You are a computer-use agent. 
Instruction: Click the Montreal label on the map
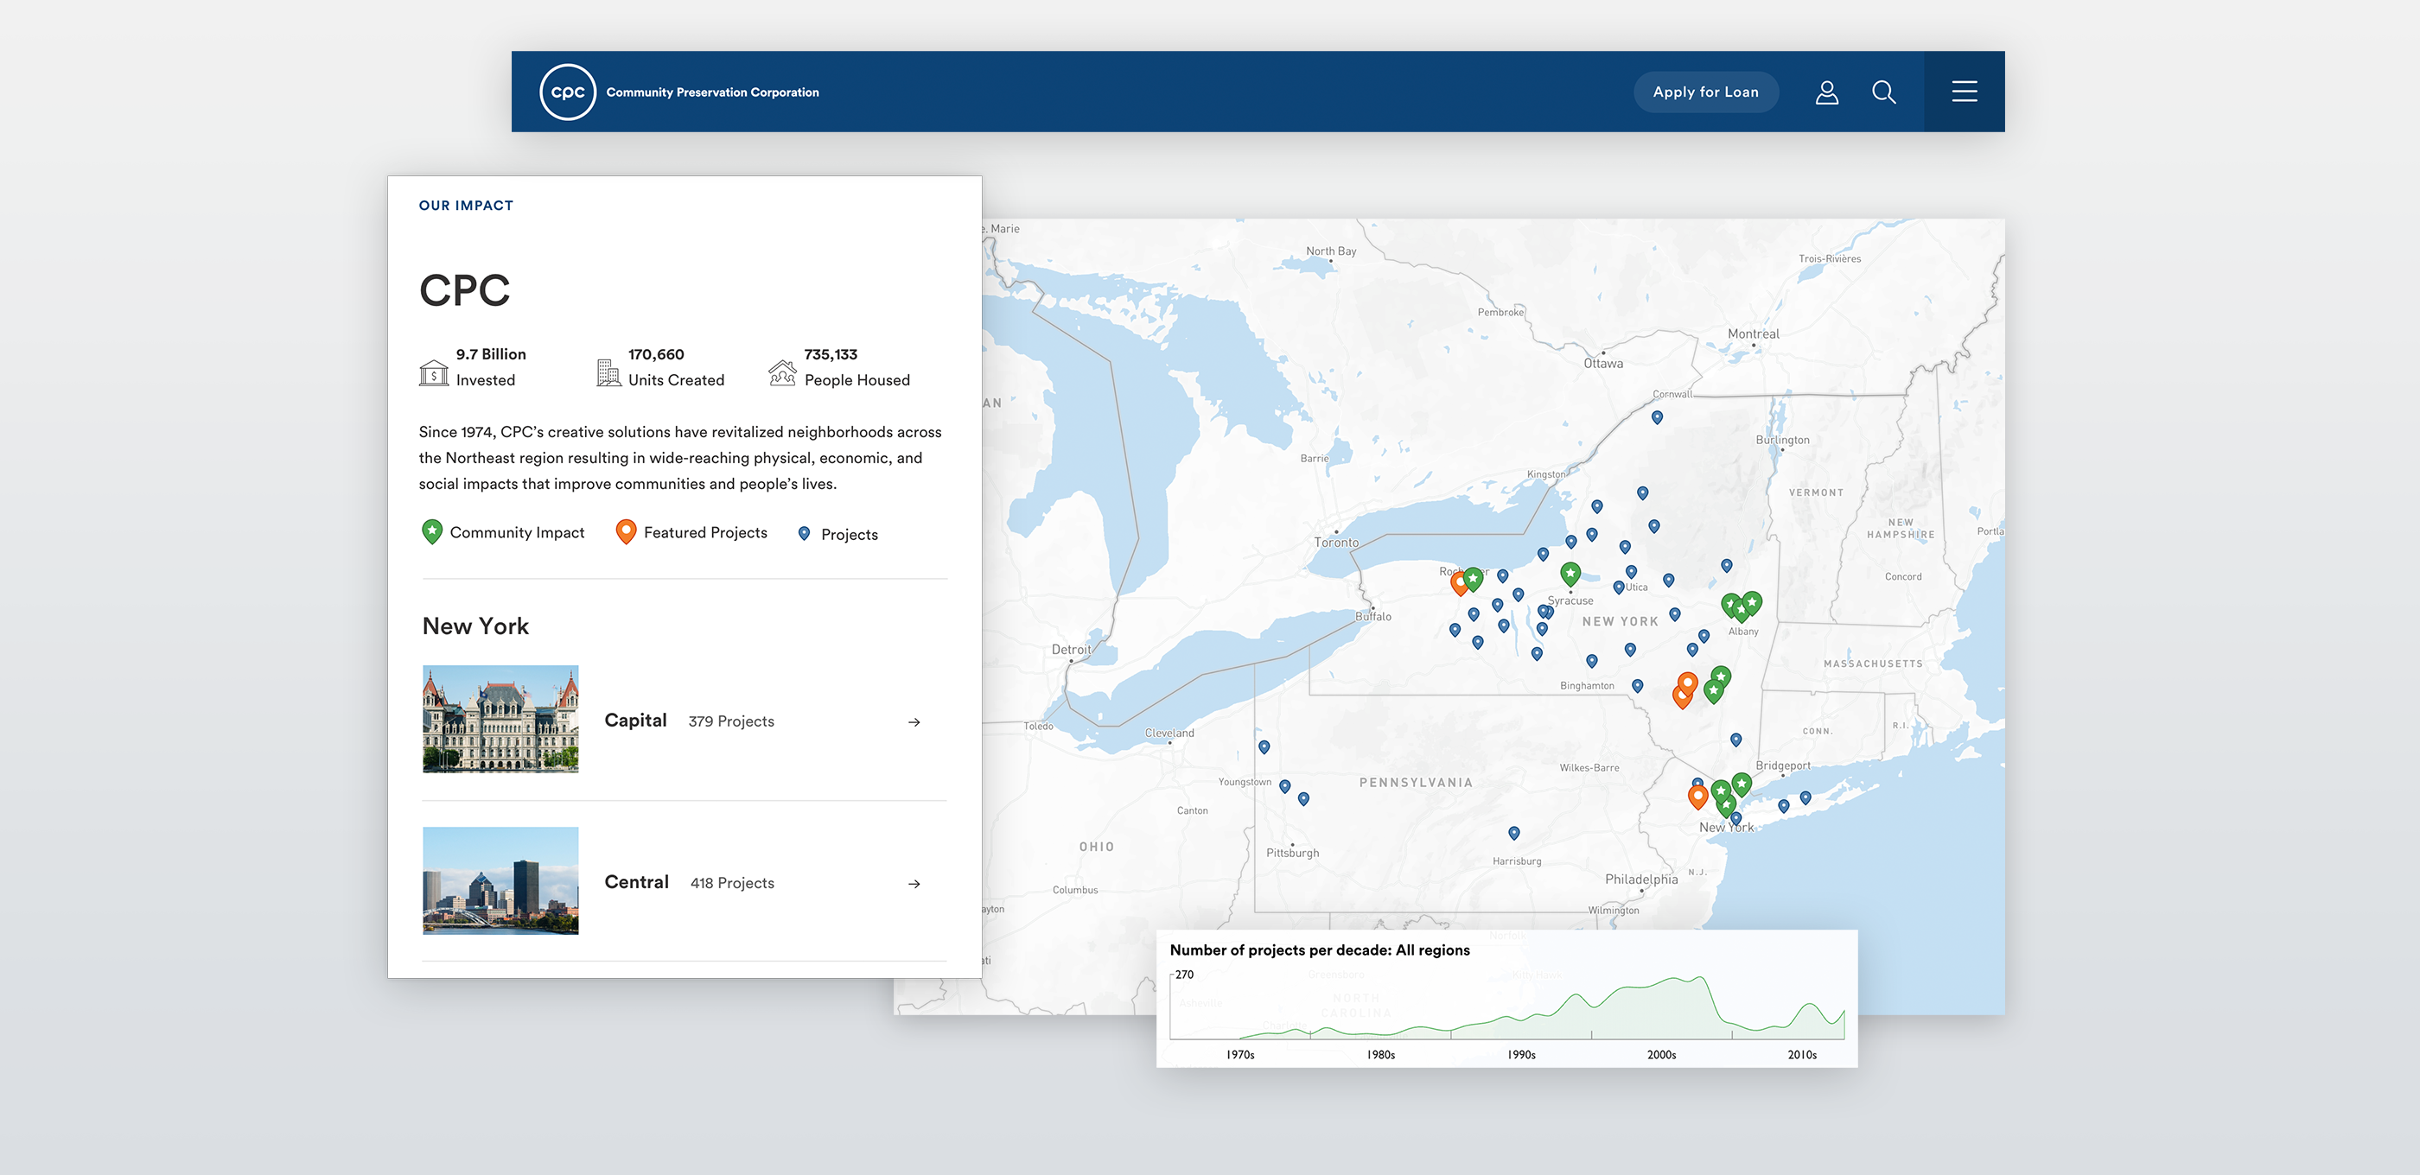pyautogui.click(x=1753, y=334)
